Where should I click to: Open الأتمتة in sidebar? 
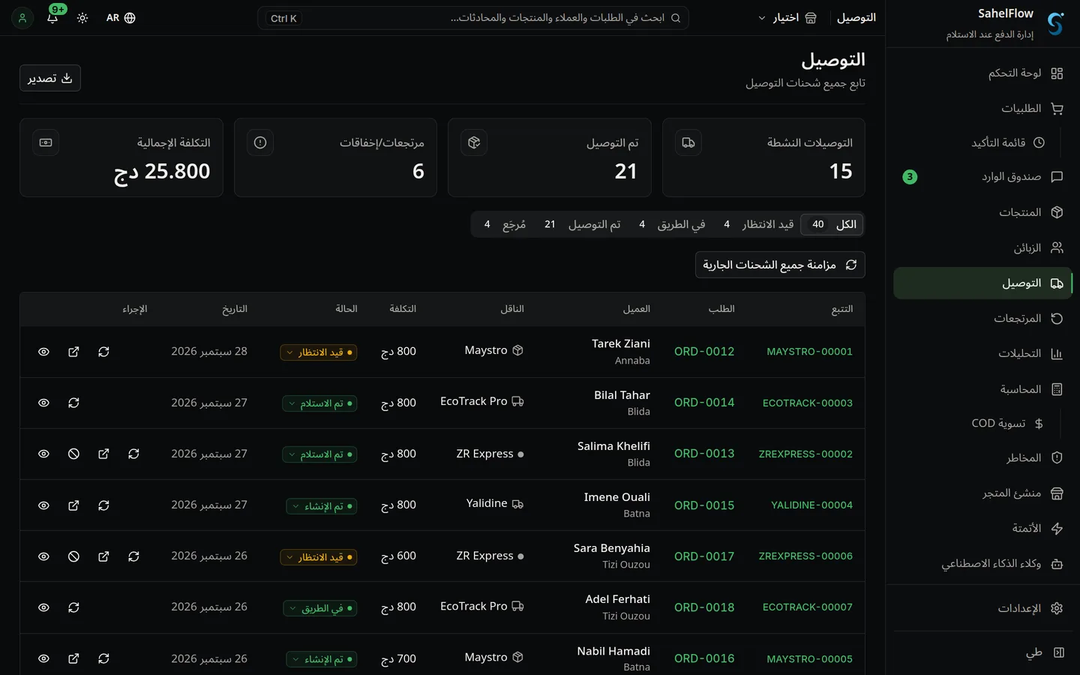[982, 528]
